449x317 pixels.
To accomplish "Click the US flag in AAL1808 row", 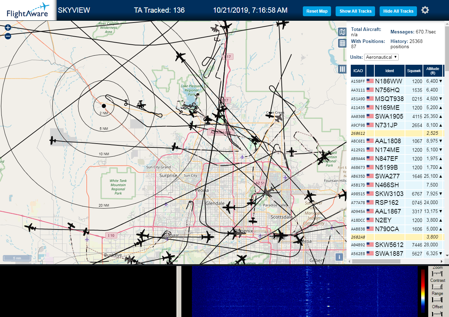I will 370,141.
